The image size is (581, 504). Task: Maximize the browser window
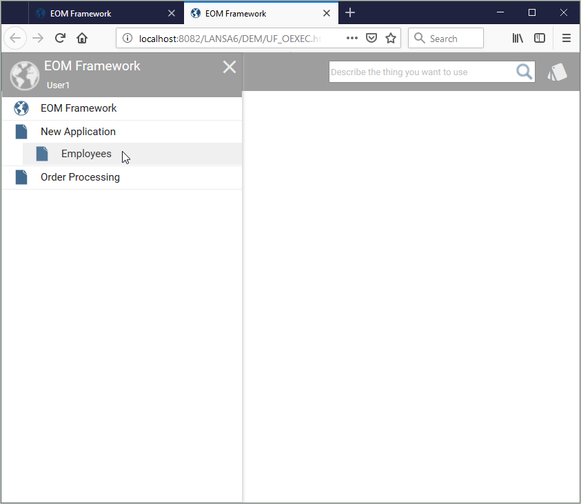click(531, 12)
